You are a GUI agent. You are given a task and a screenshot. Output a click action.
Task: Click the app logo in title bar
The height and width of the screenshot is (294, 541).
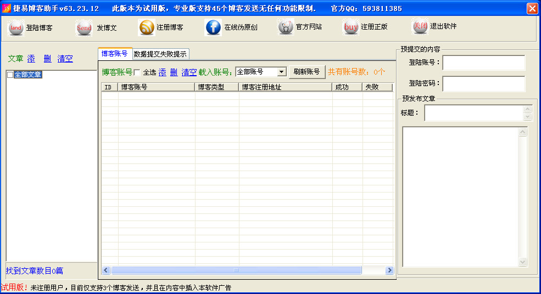[6, 8]
